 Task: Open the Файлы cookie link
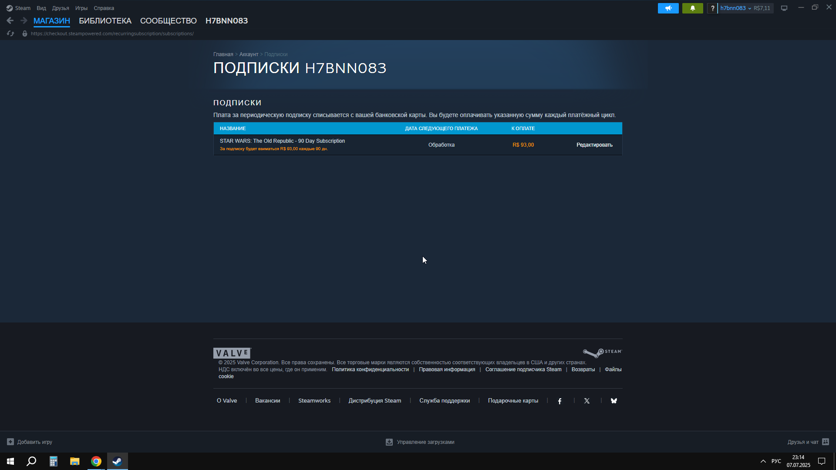click(614, 369)
